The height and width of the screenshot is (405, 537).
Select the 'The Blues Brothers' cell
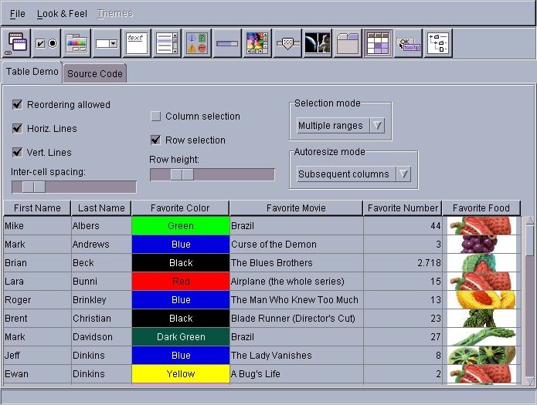tap(296, 263)
